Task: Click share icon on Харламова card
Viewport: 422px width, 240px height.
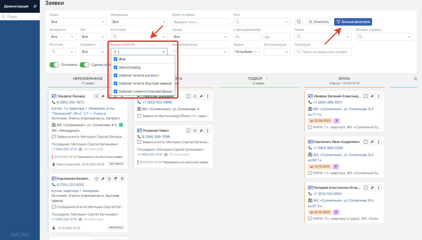Action: [x=116, y=179]
